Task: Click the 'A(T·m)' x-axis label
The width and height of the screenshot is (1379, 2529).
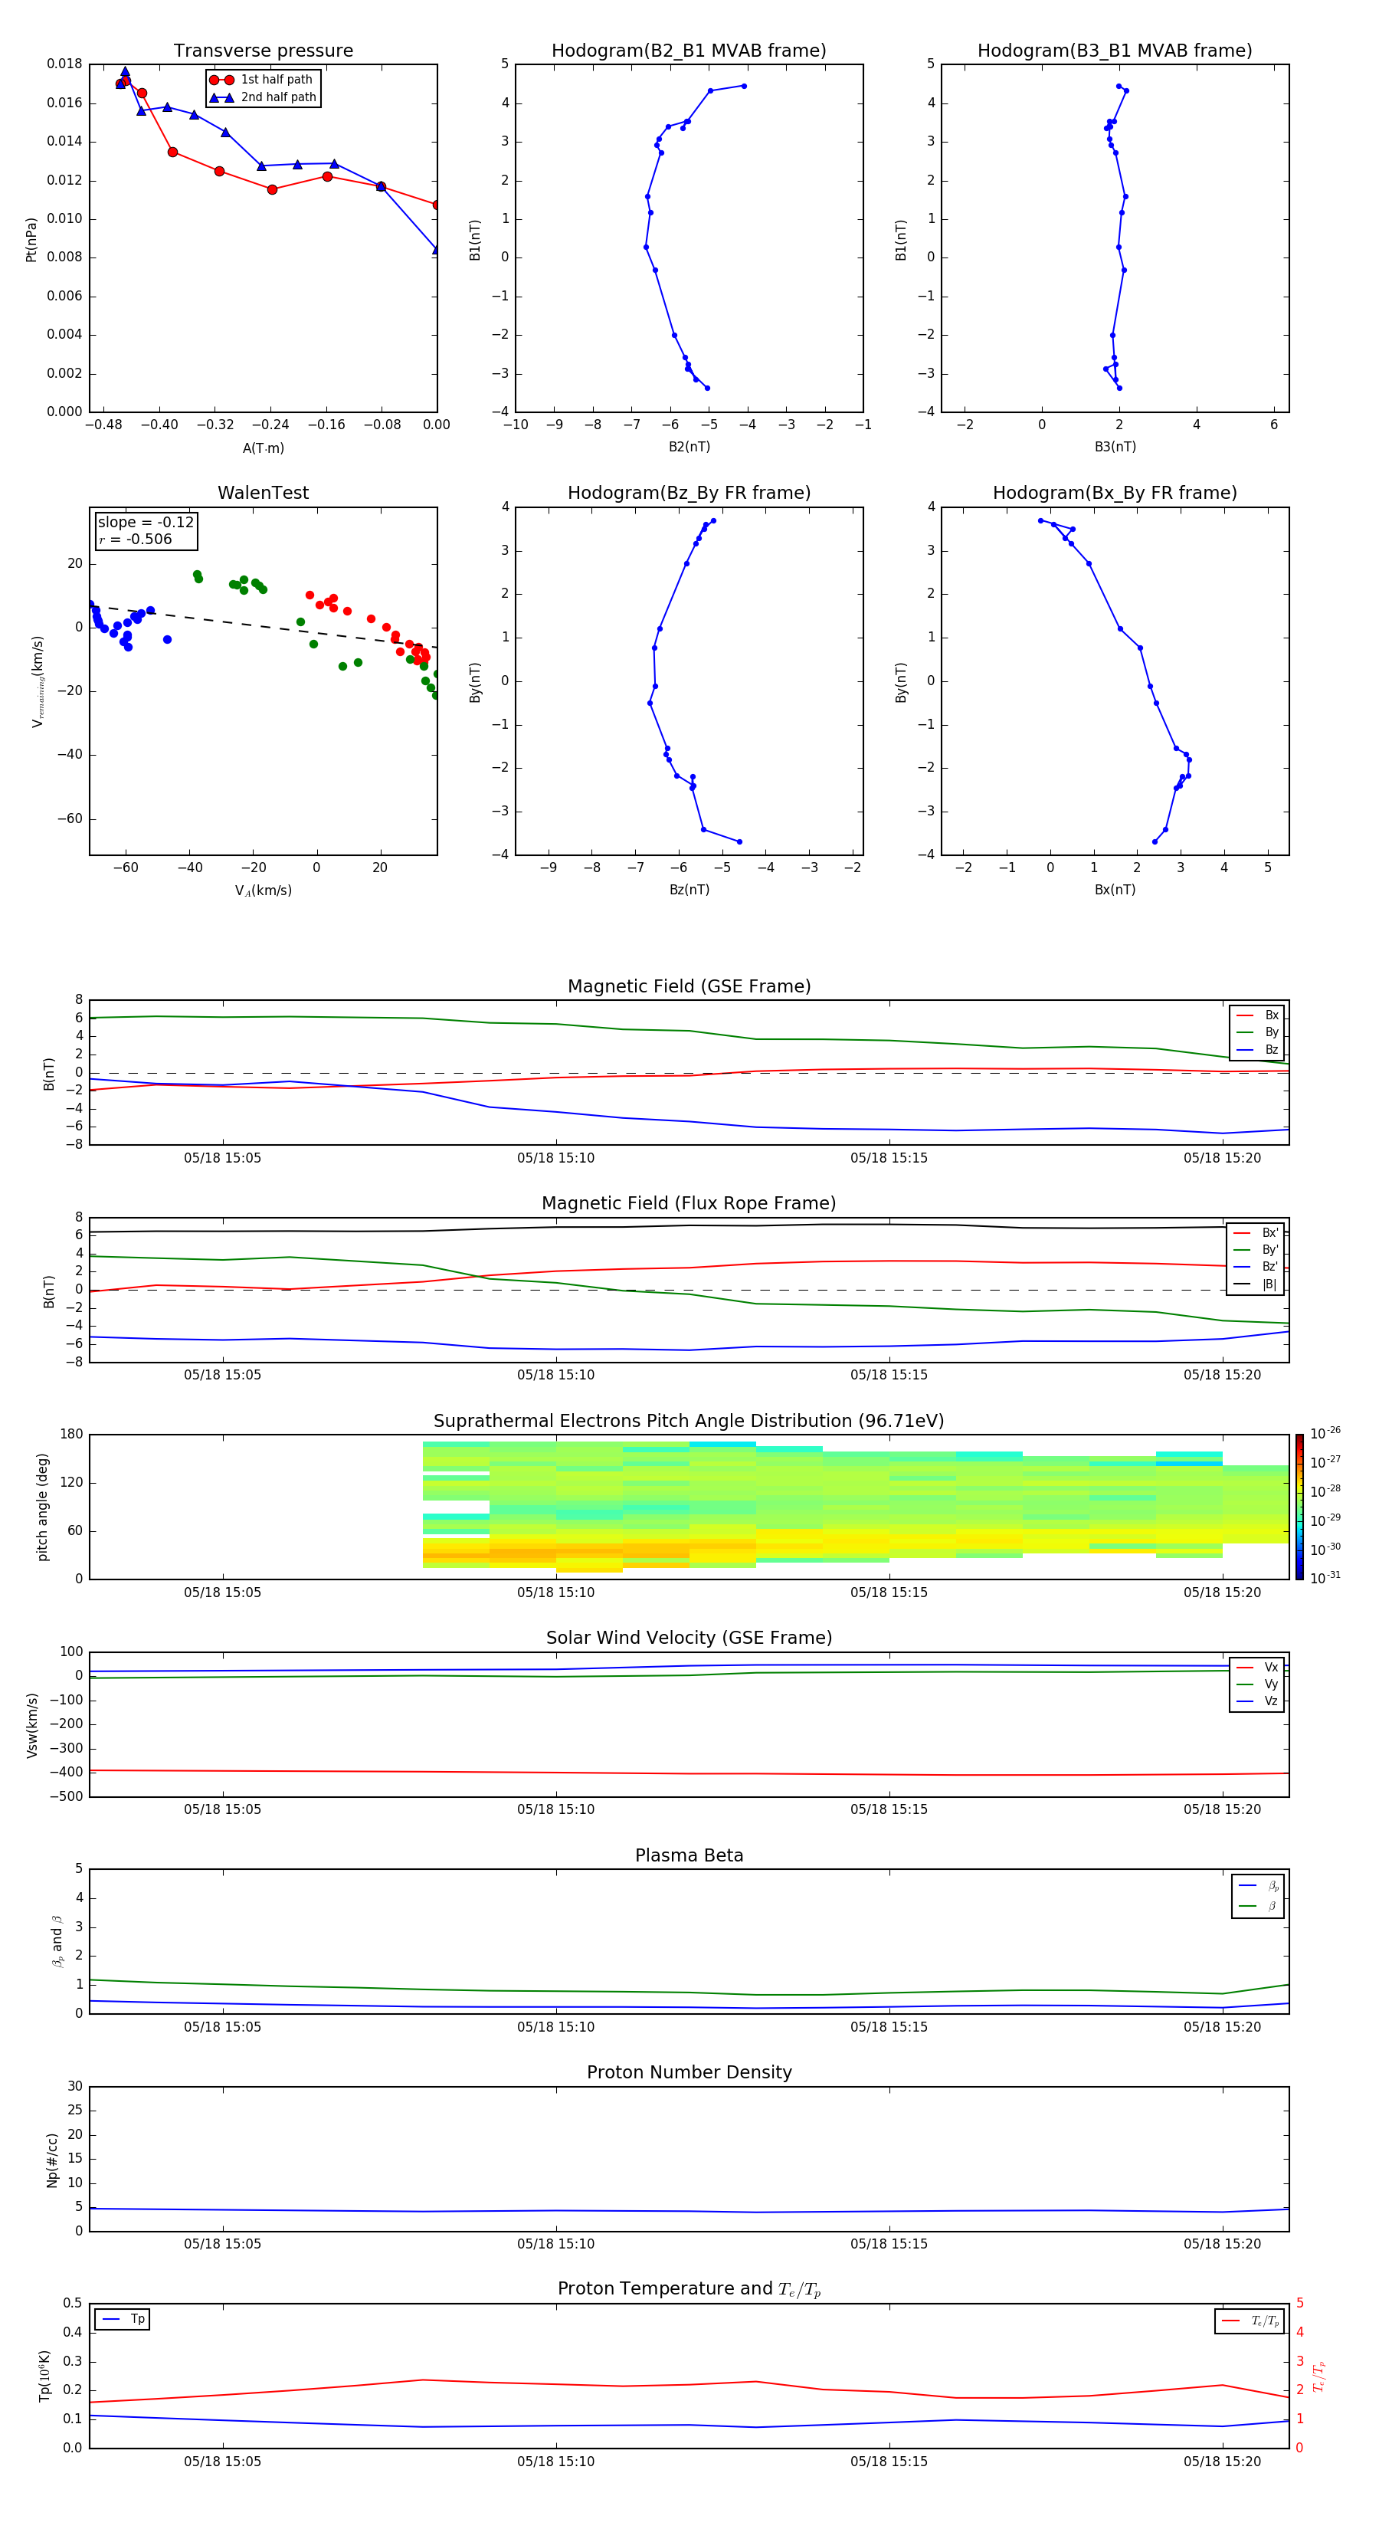Action: [263, 448]
